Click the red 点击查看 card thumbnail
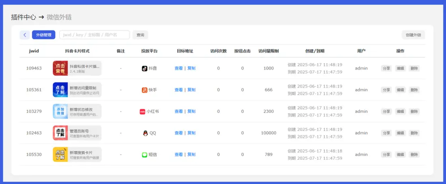 [x=60, y=68]
